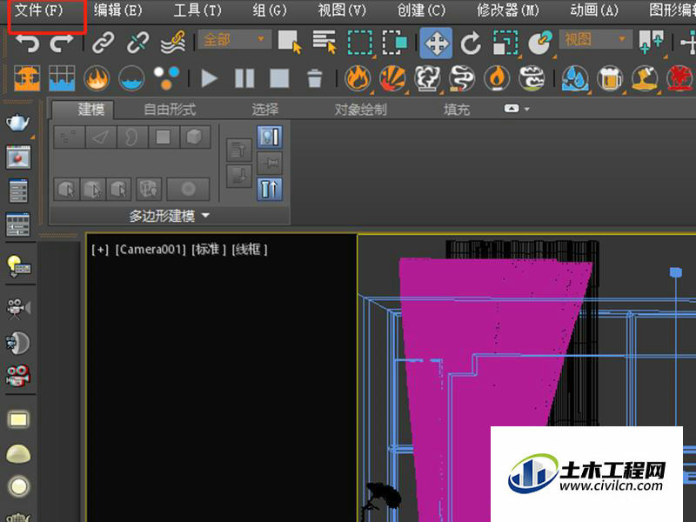Toggle Window/Crossing selection mode
696x522 pixels.
pyautogui.click(x=395, y=43)
